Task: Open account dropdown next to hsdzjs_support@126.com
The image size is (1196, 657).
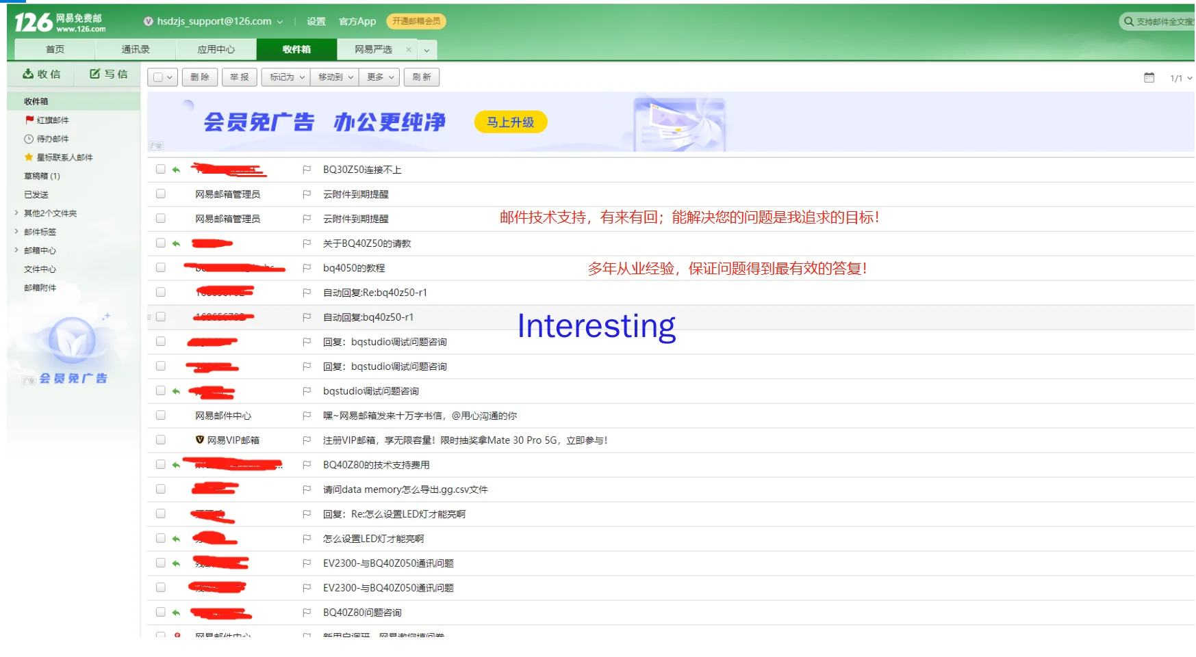Action: [x=280, y=22]
